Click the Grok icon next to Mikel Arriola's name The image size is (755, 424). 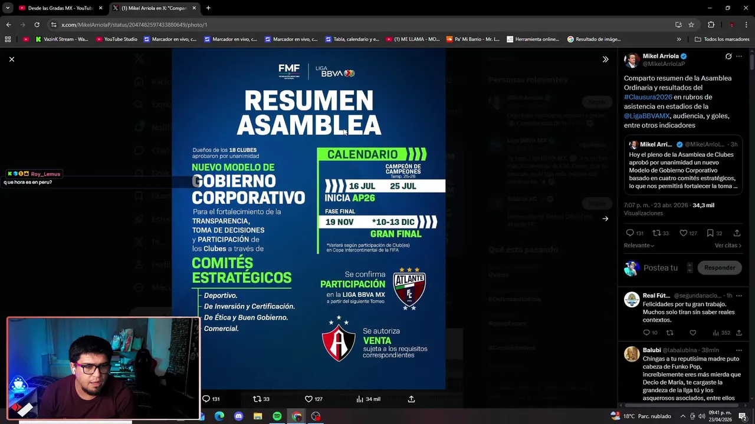(x=728, y=57)
